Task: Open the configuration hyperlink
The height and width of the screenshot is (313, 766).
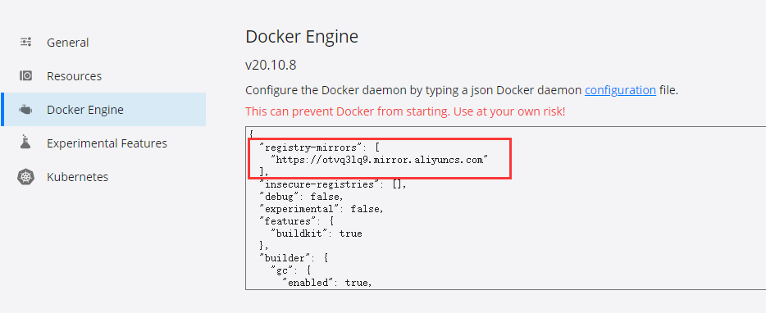Action: pyautogui.click(x=620, y=90)
